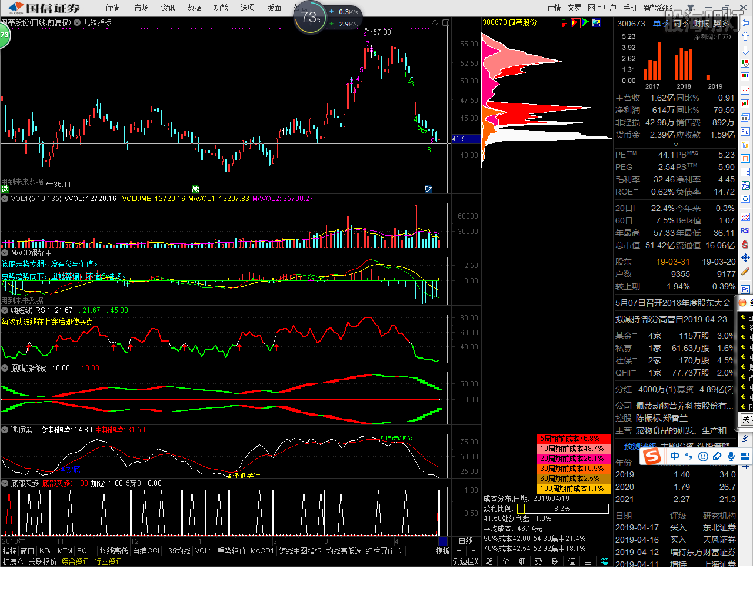Click the F12 trading icon
Viewport: 753px width, 602px height.
(745, 172)
